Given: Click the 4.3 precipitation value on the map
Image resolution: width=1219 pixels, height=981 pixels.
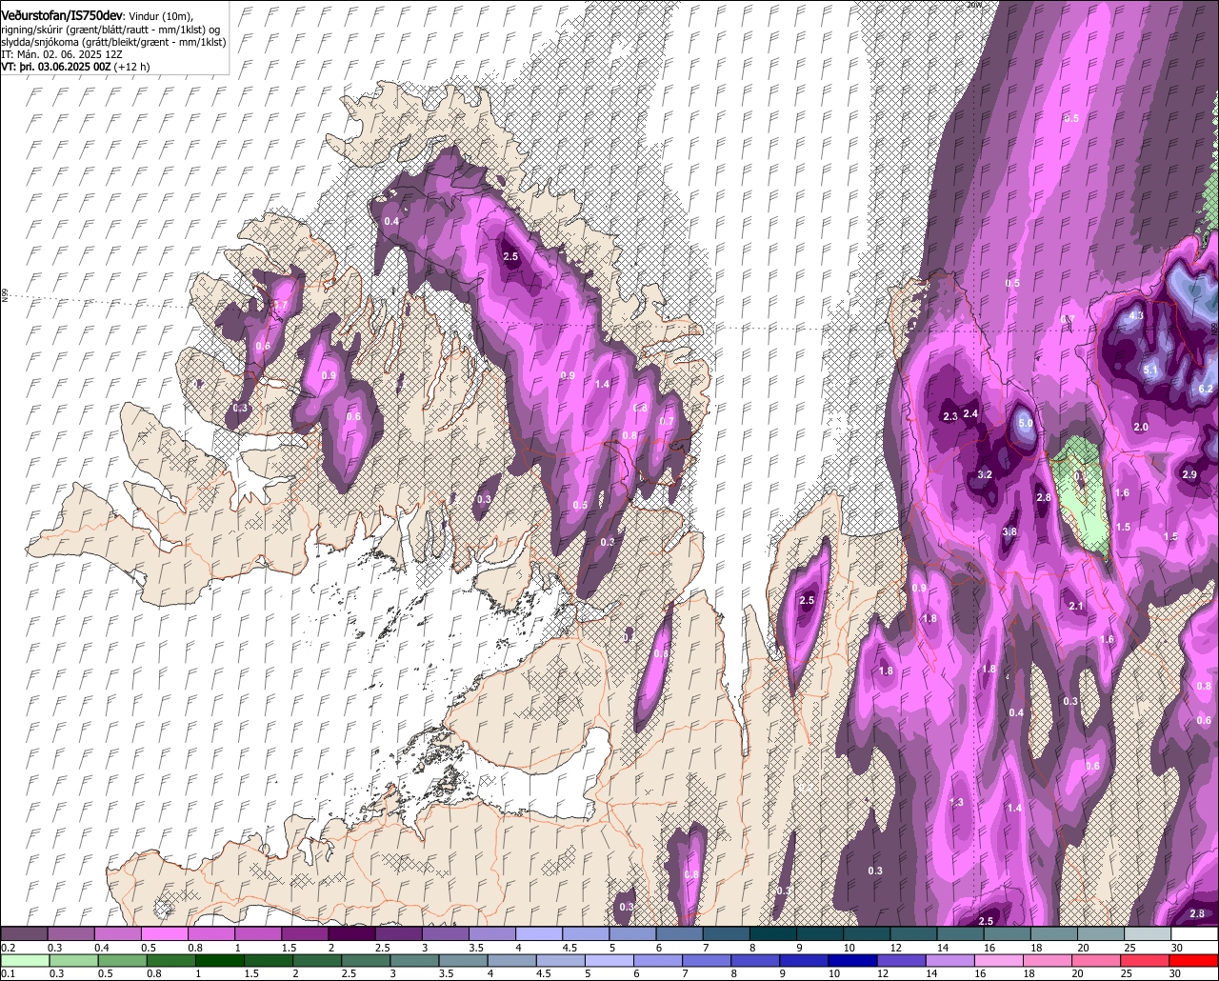Looking at the screenshot, I should point(1136,315).
